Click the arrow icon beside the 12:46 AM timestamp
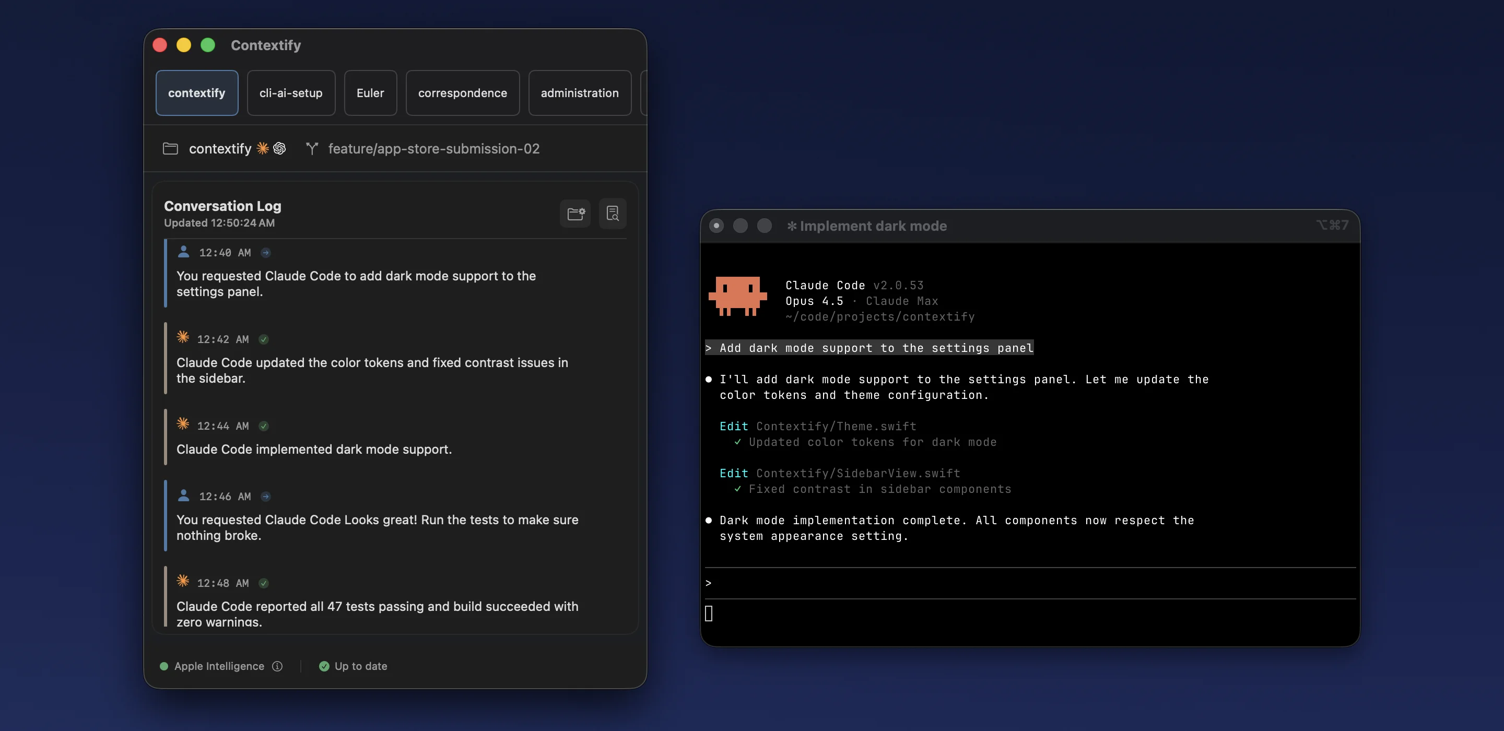The image size is (1504, 731). [266, 497]
